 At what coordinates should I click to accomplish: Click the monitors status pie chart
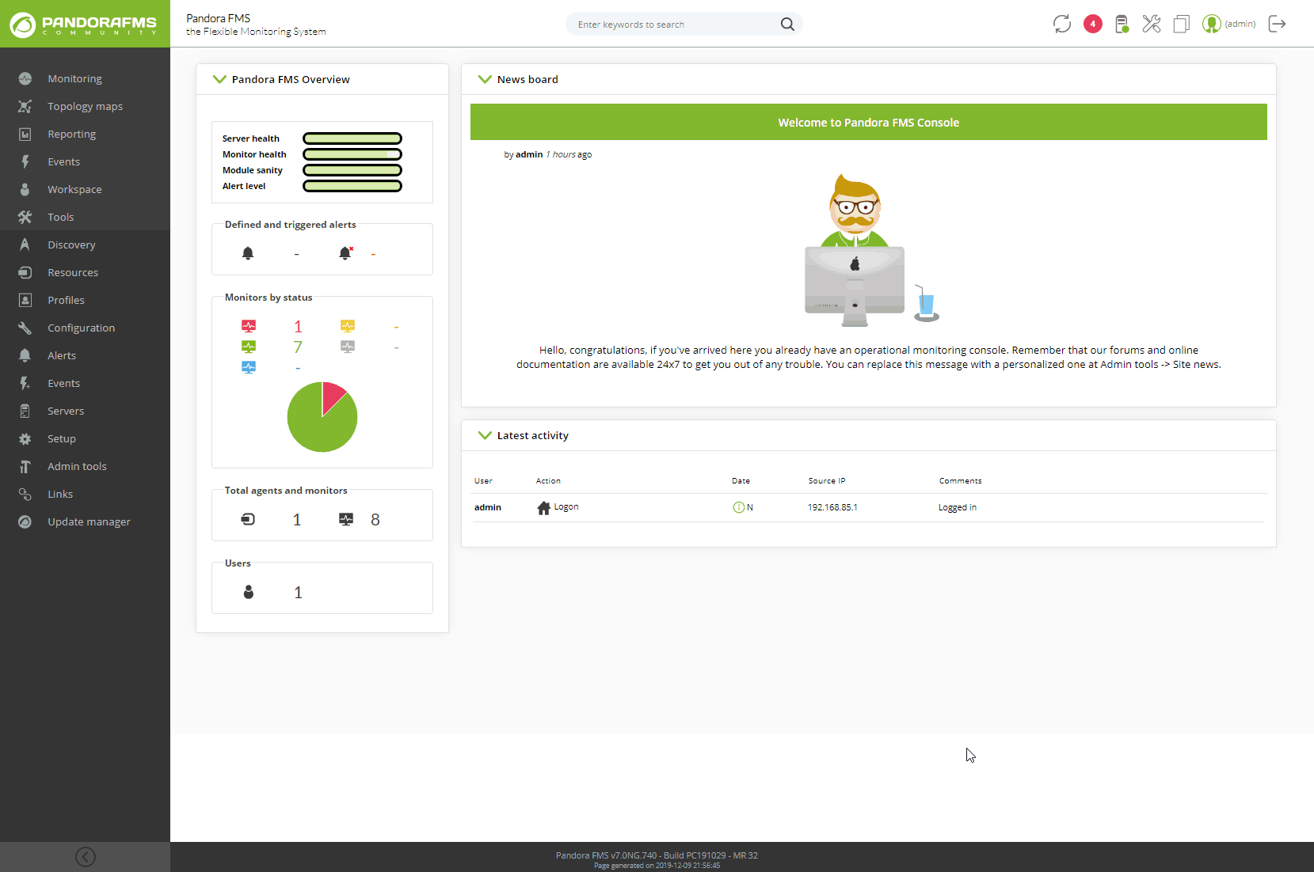tap(322, 417)
